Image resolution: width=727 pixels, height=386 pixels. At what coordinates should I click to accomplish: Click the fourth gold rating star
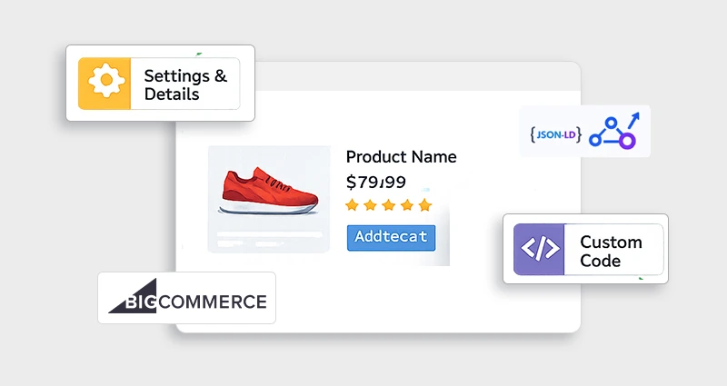click(406, 205)
